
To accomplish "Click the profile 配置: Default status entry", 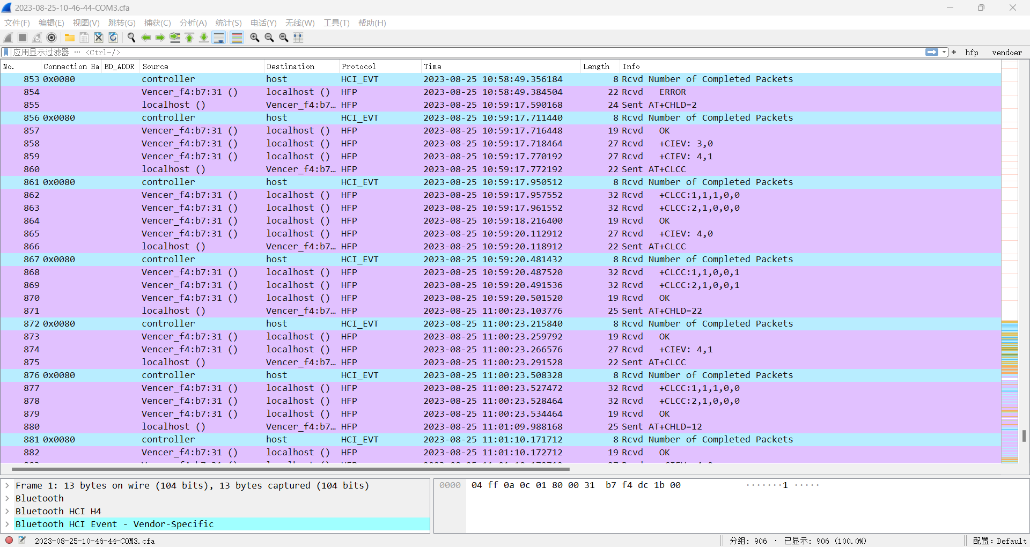I will [999, 541].
